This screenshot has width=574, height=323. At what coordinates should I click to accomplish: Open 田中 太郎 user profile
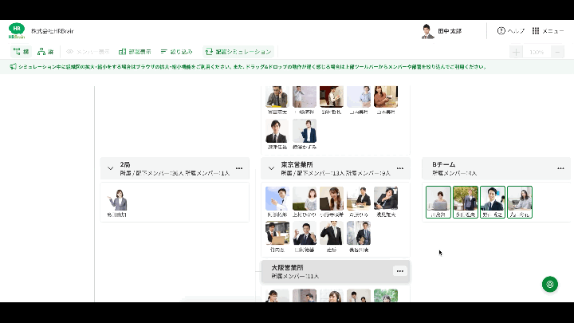coord(442,31)
